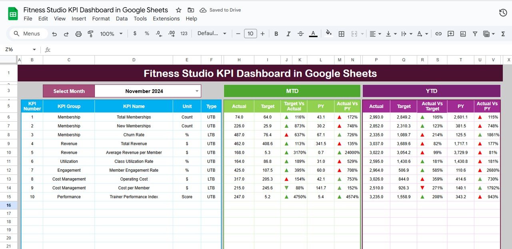
Task: Create a filter
Action: (x=475, y=34)
